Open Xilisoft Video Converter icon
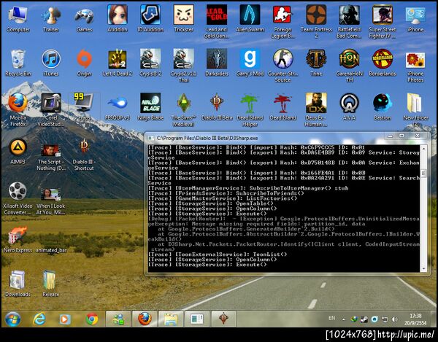The height and width of the screenshot is (342, 438). coord(18,198)
